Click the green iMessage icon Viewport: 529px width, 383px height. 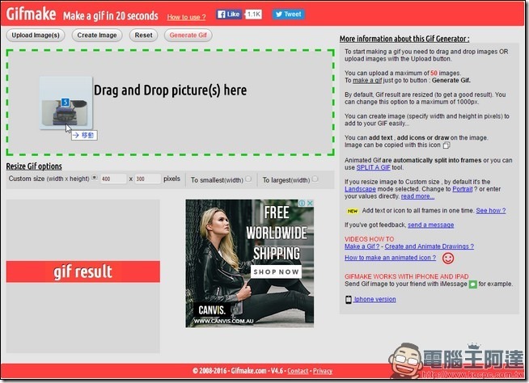click(x=473, y=285)
